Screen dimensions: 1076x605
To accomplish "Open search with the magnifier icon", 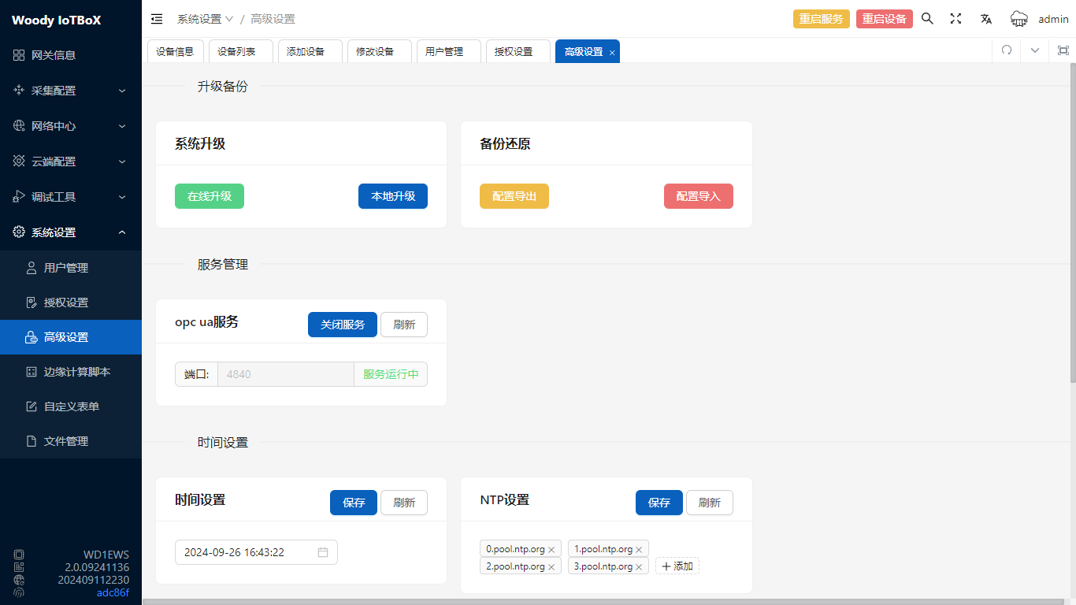I will click(x=927, y=19).
